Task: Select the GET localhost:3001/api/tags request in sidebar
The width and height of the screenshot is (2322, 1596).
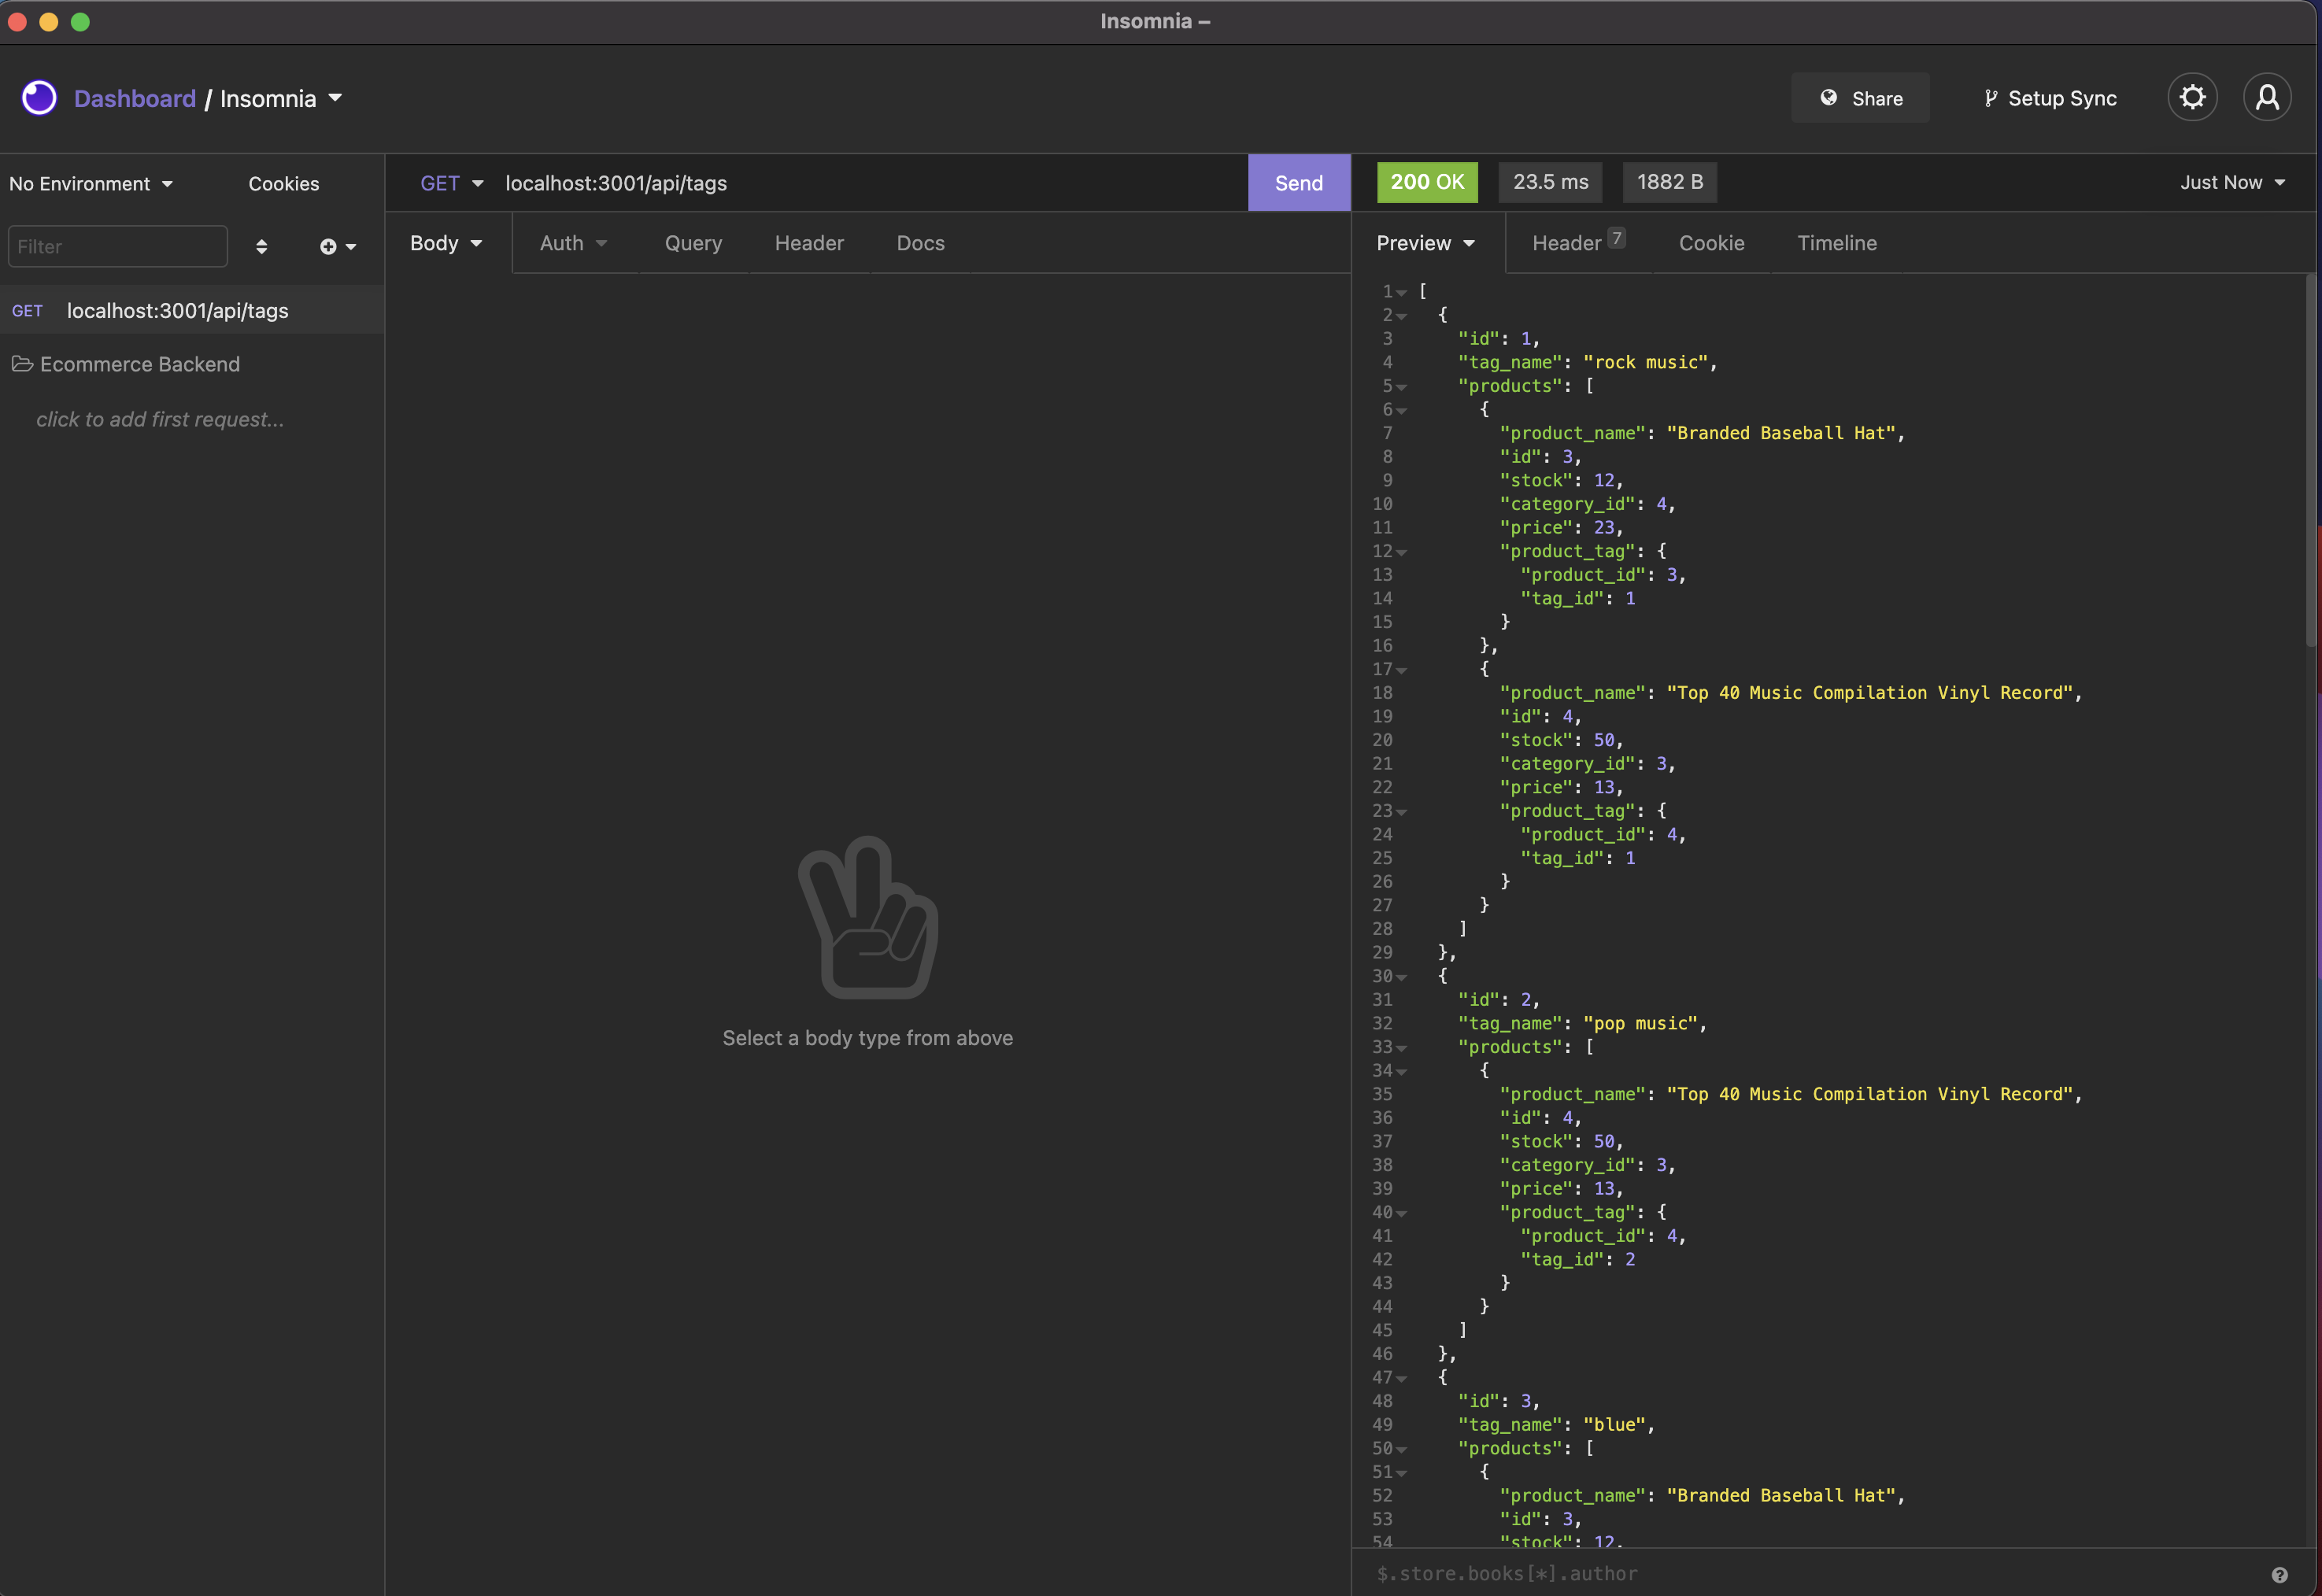Action: [192, 310]
